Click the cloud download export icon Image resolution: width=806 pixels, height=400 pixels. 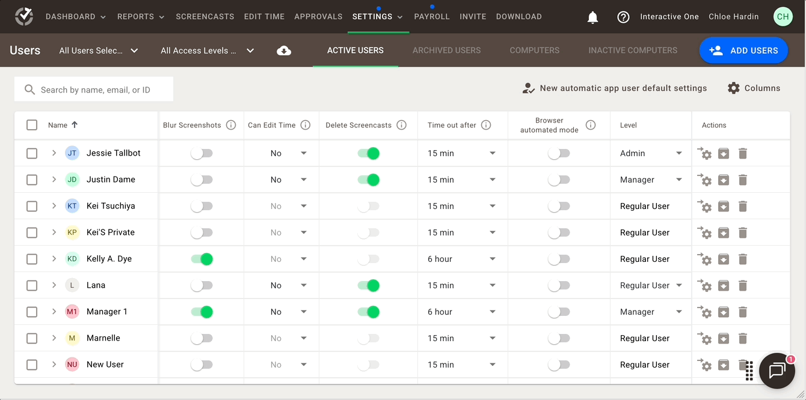(284, 51)
